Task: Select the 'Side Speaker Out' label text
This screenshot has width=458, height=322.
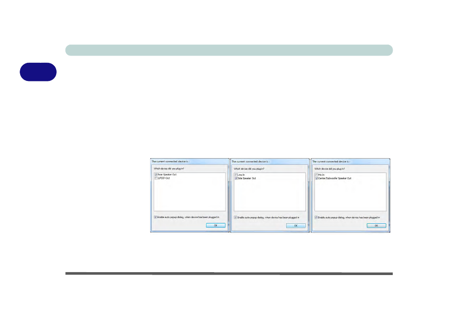Action: point(247,178)
